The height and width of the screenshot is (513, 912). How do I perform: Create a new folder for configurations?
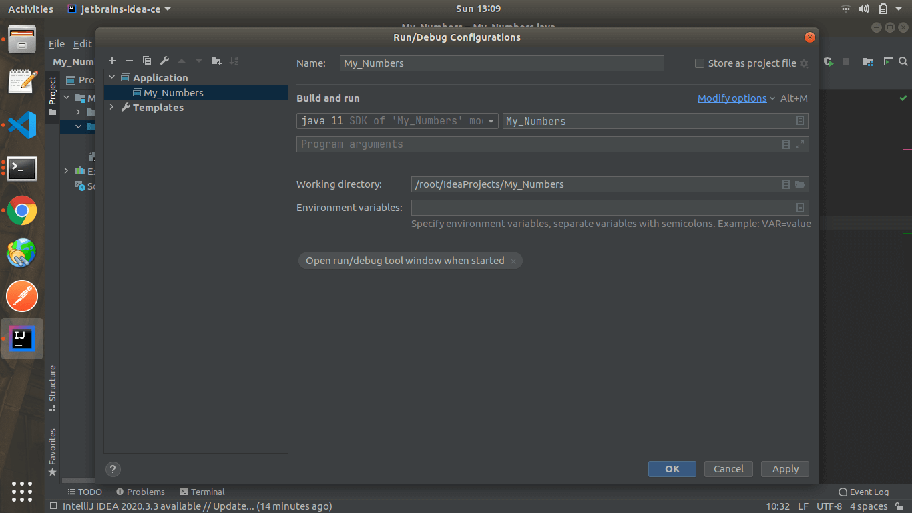pyautogui.click(x=216, y=61)
